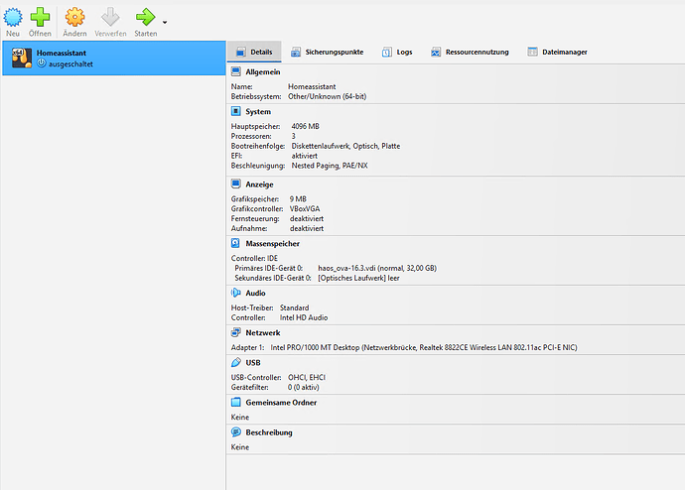Click the Massenspeicher disk icon
This screenshot has width=685, height=490.
[236, 243]
